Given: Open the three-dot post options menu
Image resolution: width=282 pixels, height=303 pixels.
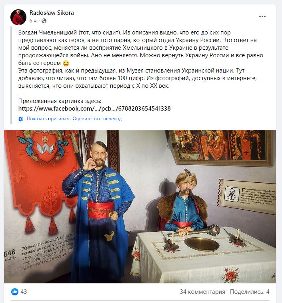Looking at the screenshot, I should pyautogui.click(x=262, y=16).
